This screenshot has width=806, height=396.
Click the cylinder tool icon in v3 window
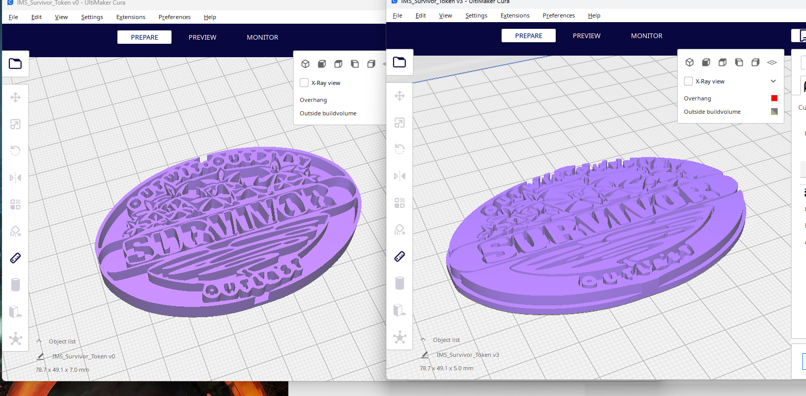click(x=400, y=283)
